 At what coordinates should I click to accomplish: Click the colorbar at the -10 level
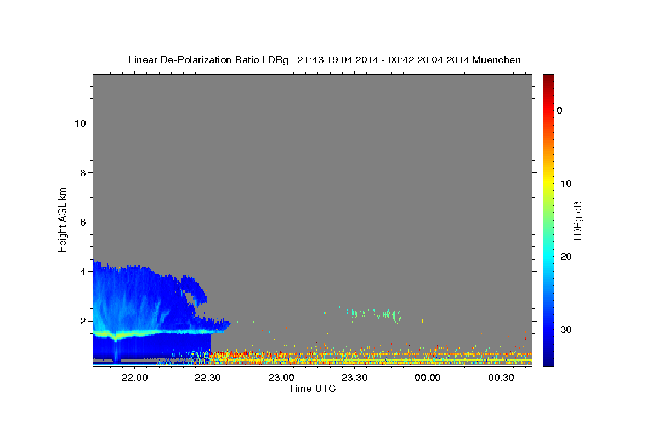pos(548,183)
